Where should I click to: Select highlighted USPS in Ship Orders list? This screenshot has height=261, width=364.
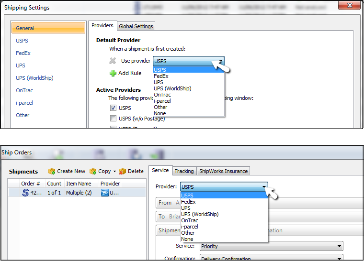coord(224,196)
